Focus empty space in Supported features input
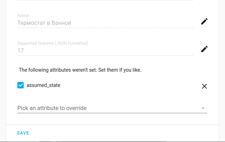The image size is (225, 142). coord(106,51)
